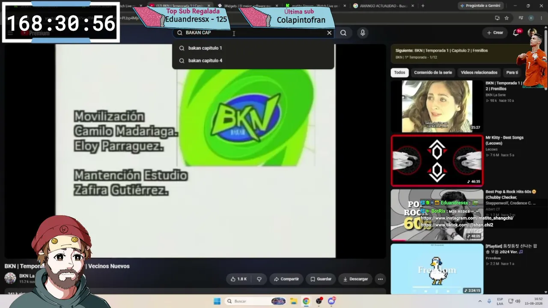Open Chrome profile avatar in toolbar
This screenshot has height=308, width=548.
[531, 18]
